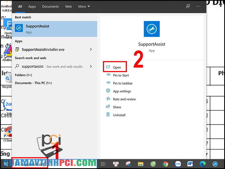The width and height of the screenshot is (225, 169).
Task: Click the magnifier icon beside supportassist web search
Action: [x=17, y=66]
